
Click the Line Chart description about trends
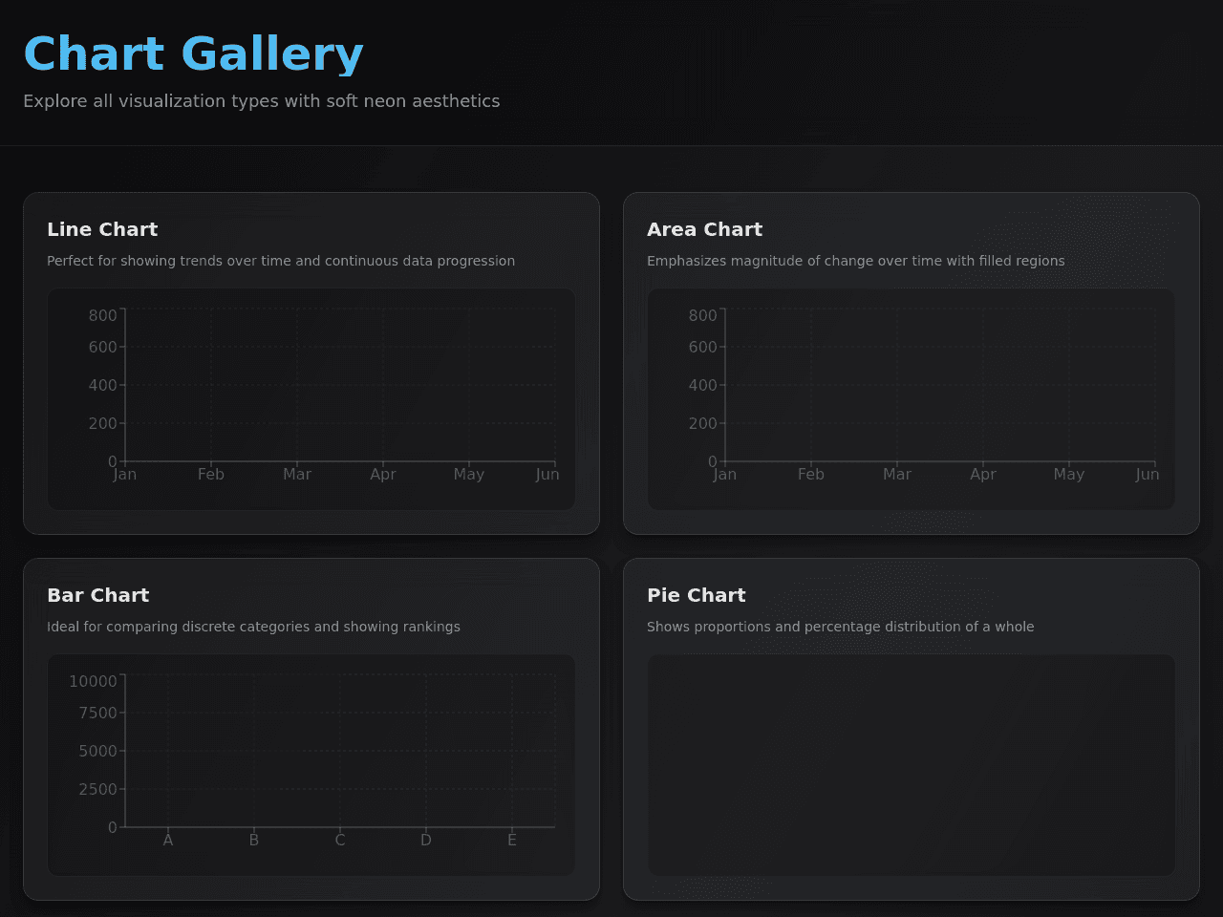(281, 261)
